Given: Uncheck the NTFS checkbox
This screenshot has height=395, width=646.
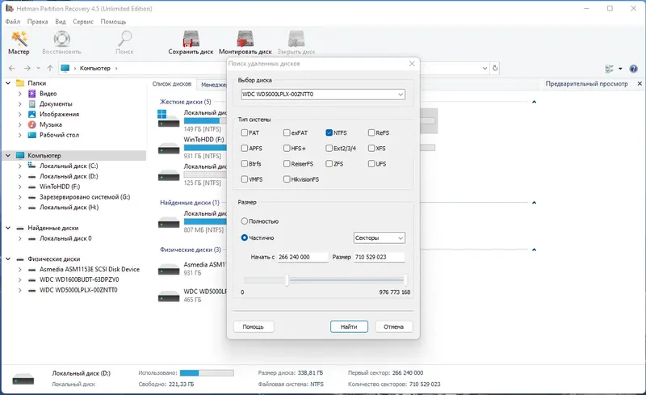Looking at the screenshot, I should click(329, 132).
